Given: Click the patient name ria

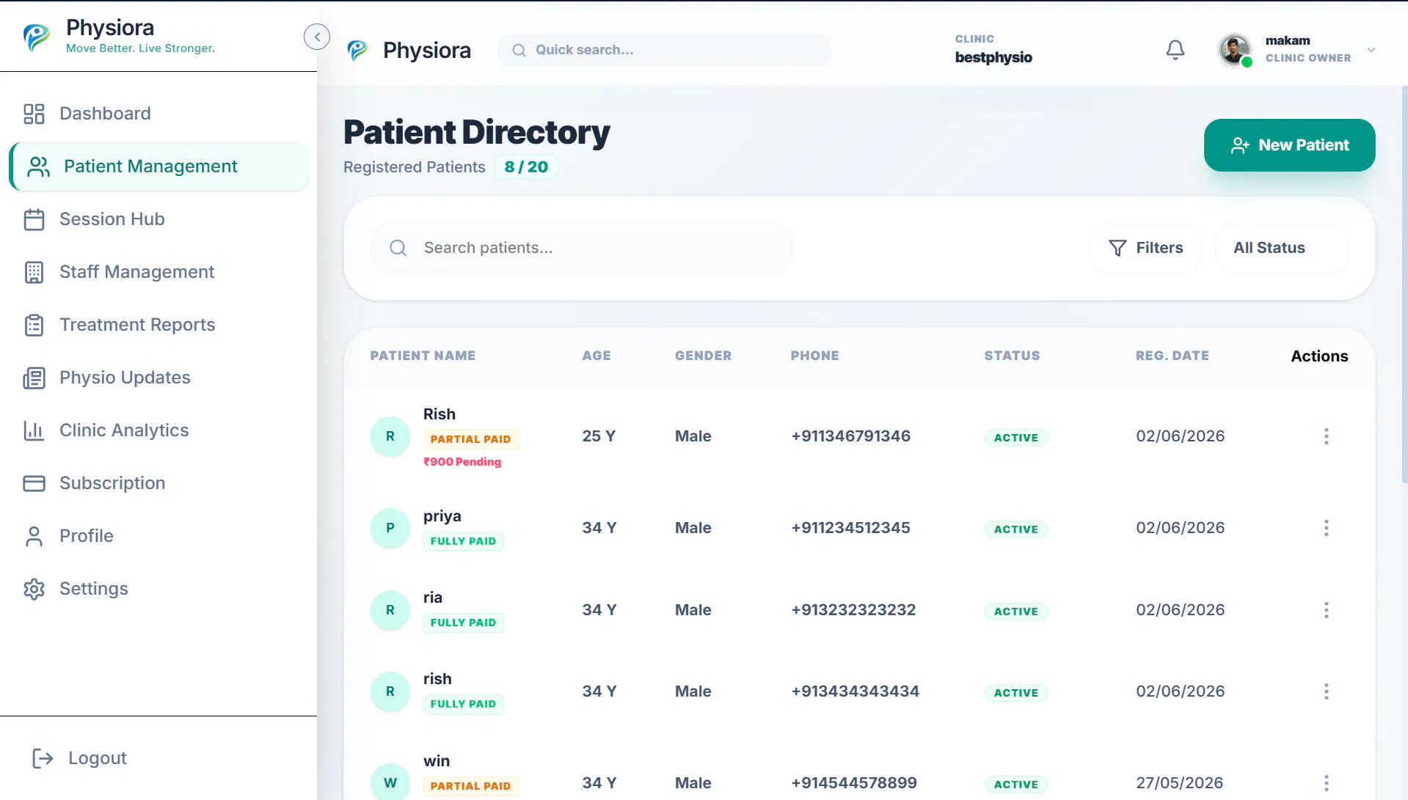Looking at the screenshot, I should [x=433, y=598].
